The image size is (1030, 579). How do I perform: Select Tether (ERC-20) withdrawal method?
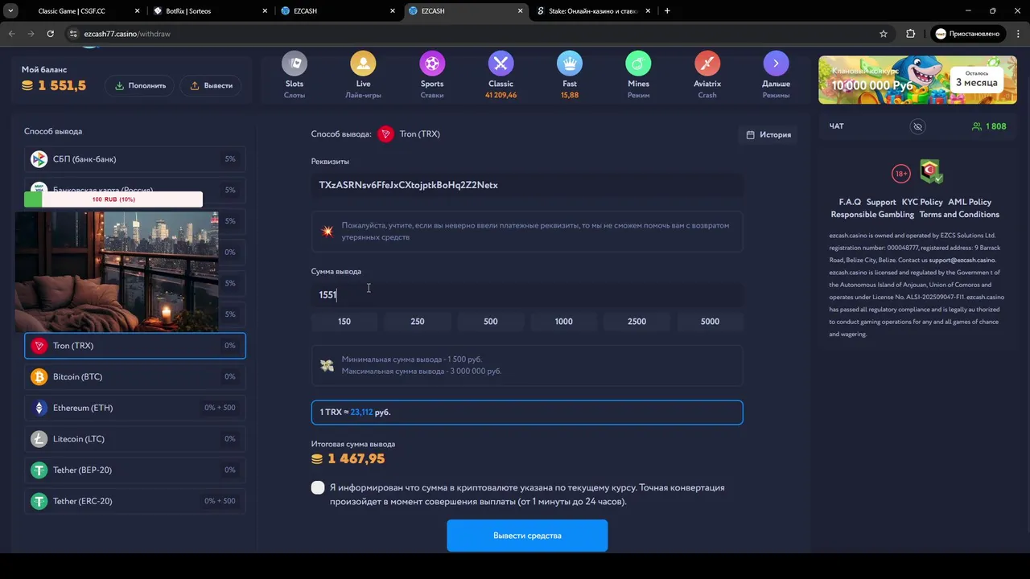135,501
